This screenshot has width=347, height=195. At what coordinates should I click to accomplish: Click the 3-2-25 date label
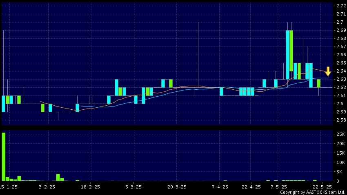point(47,187)
